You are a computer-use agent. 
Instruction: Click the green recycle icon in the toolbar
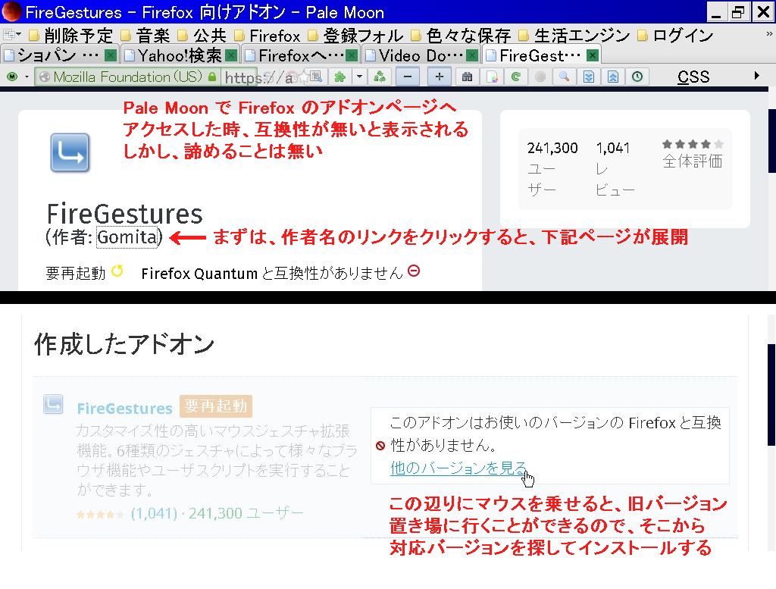(x=380, y=77)
